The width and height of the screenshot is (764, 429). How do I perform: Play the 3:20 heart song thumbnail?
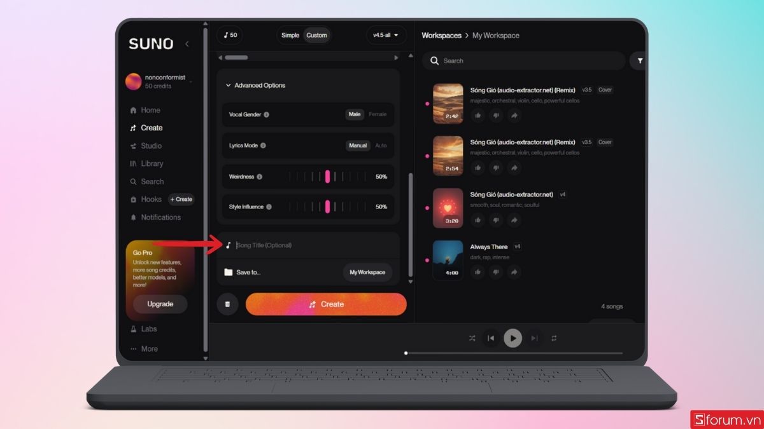pos(448,208)
